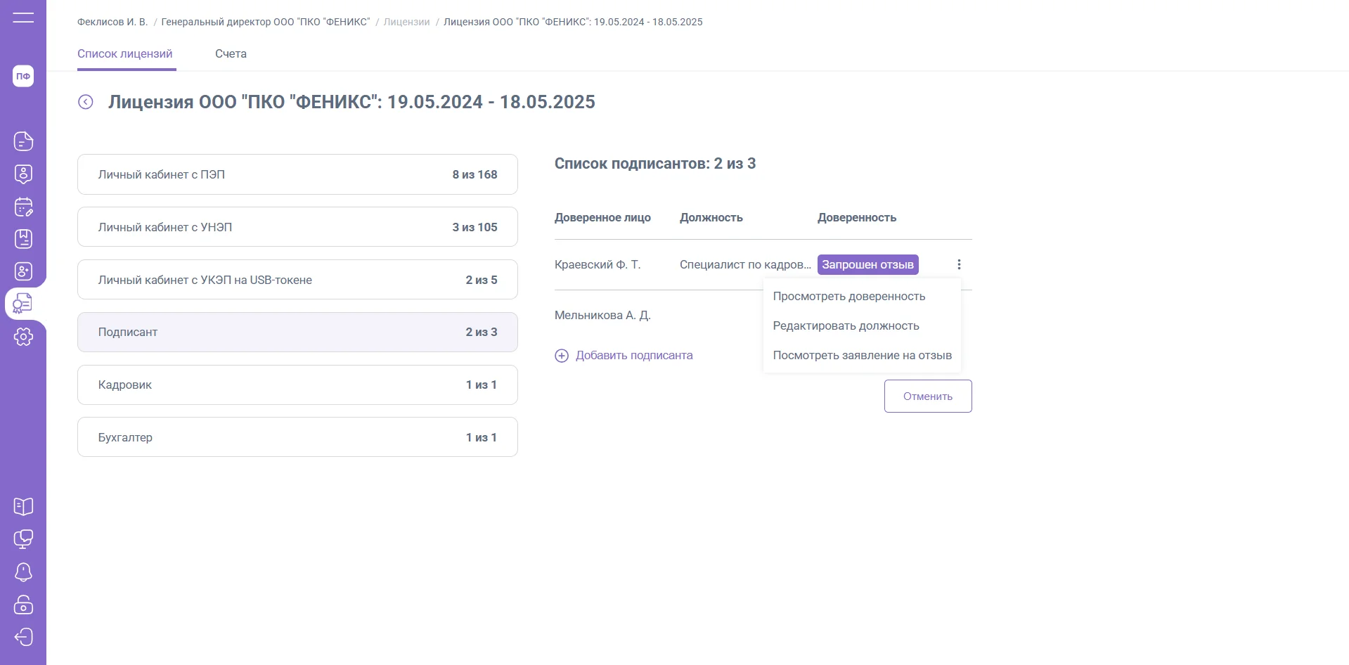Select Посмотреть заявление на отзыв option

[862, 356]
